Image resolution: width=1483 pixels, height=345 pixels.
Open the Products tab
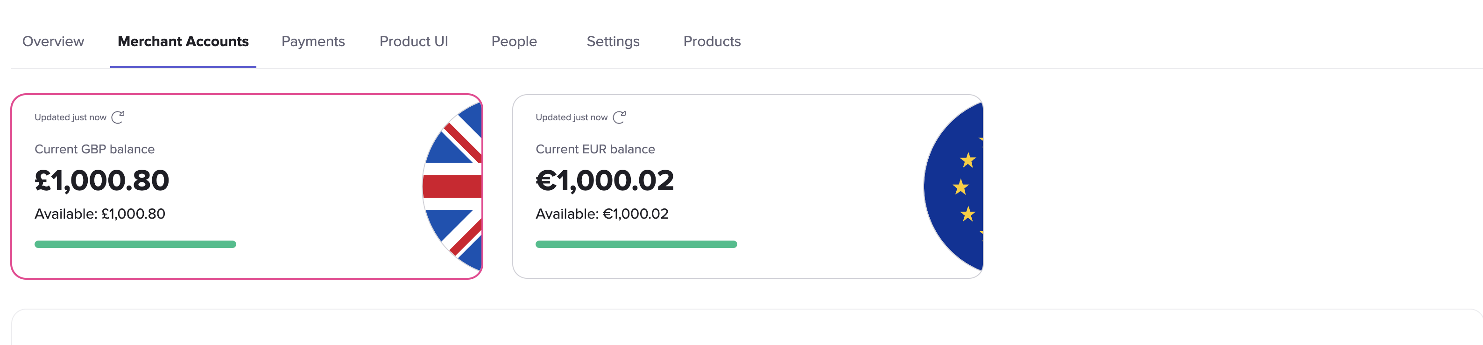point(712,41)
